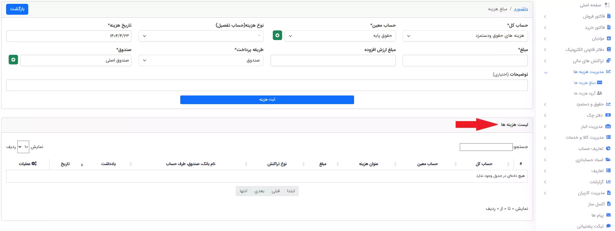
Task: Click green plus button next to حساب معین
Action: [277, 35]
